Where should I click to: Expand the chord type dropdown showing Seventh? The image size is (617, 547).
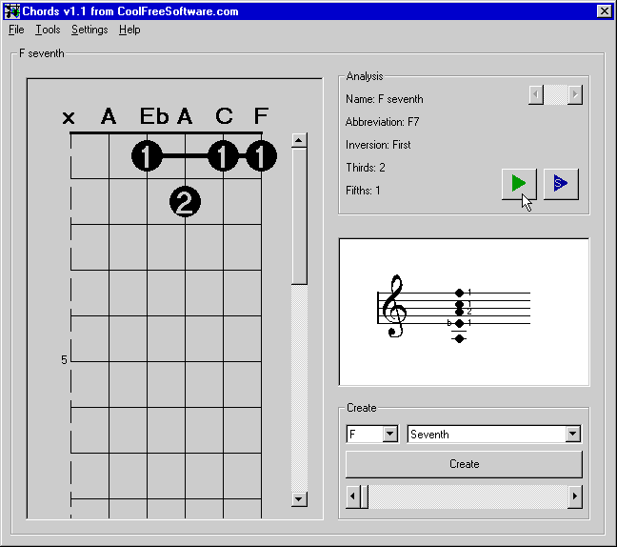click(x=573, y=434)
